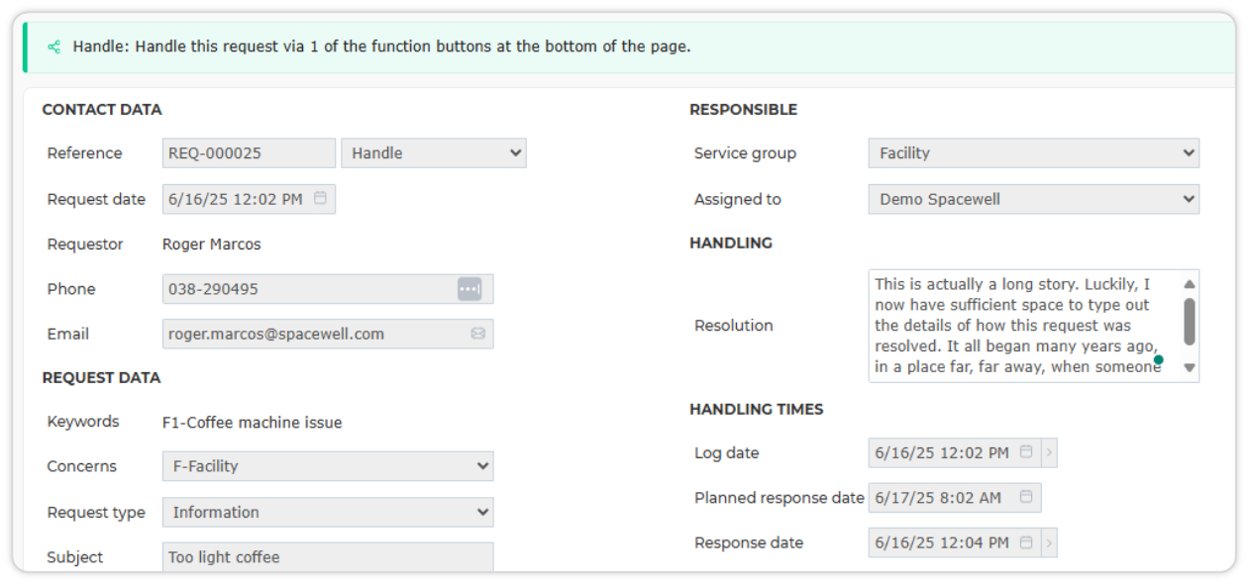Click the phone dial icon in Phone field
The height and width of the screenshot is (584, 1248).
point(469,289)
